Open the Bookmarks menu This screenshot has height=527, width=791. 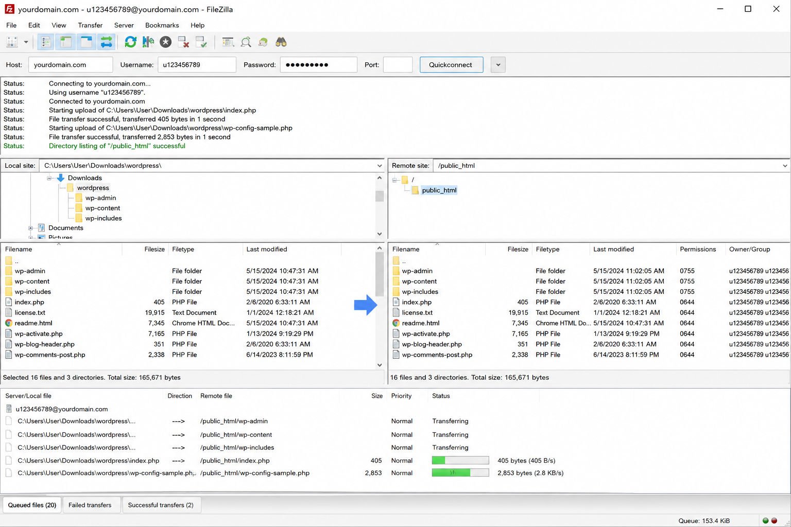[x=162, y=25]
